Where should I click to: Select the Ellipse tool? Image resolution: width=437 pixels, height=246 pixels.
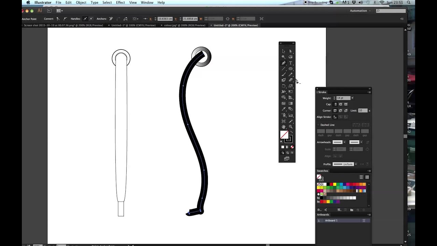291,69
